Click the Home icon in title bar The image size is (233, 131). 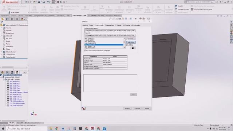[x=26, y=2]
